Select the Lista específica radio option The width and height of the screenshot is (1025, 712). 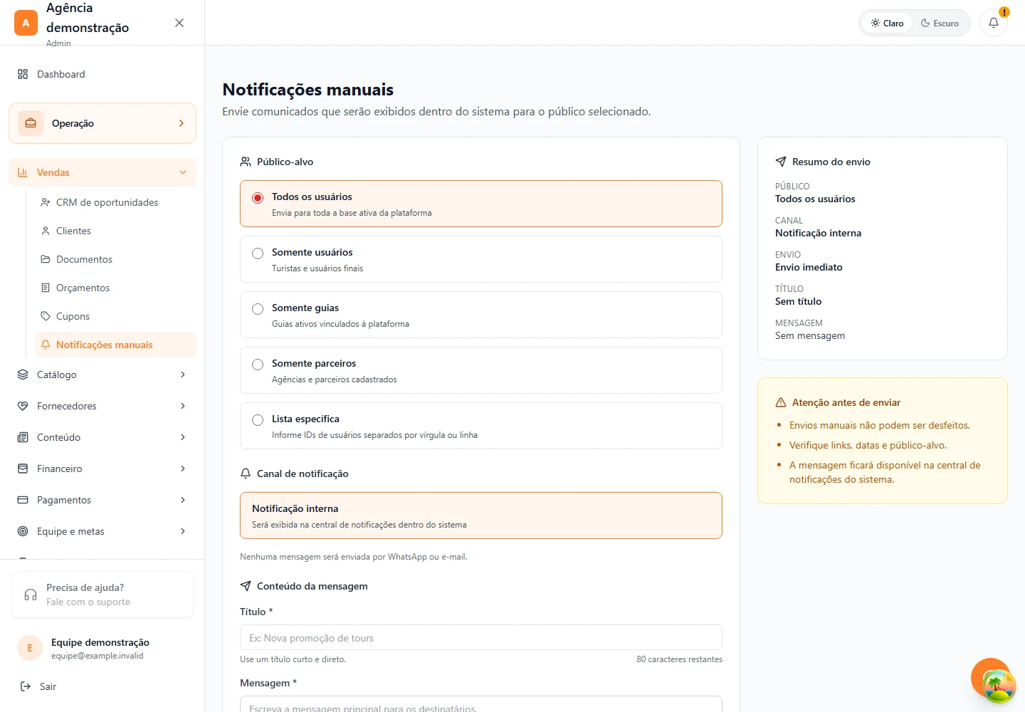(x=258, y=420)
